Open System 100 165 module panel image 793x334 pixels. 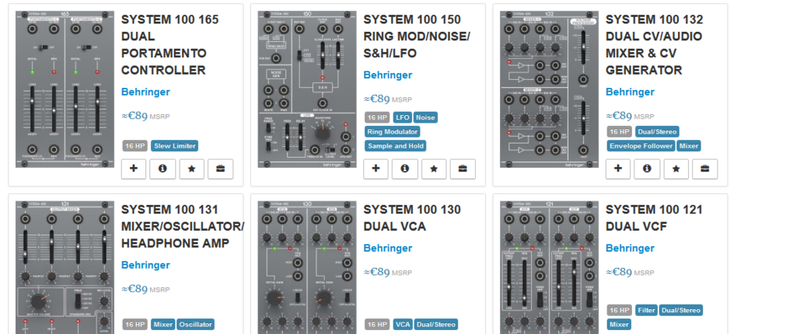(65, 89)
